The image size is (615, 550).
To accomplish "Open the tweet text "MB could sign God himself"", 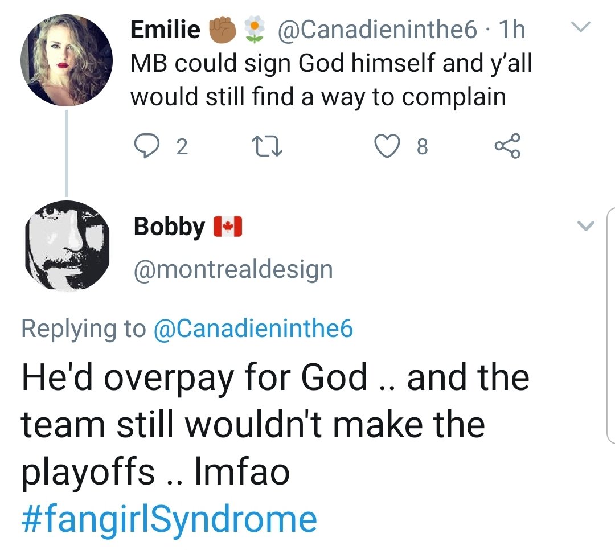I will pos(330,80).
